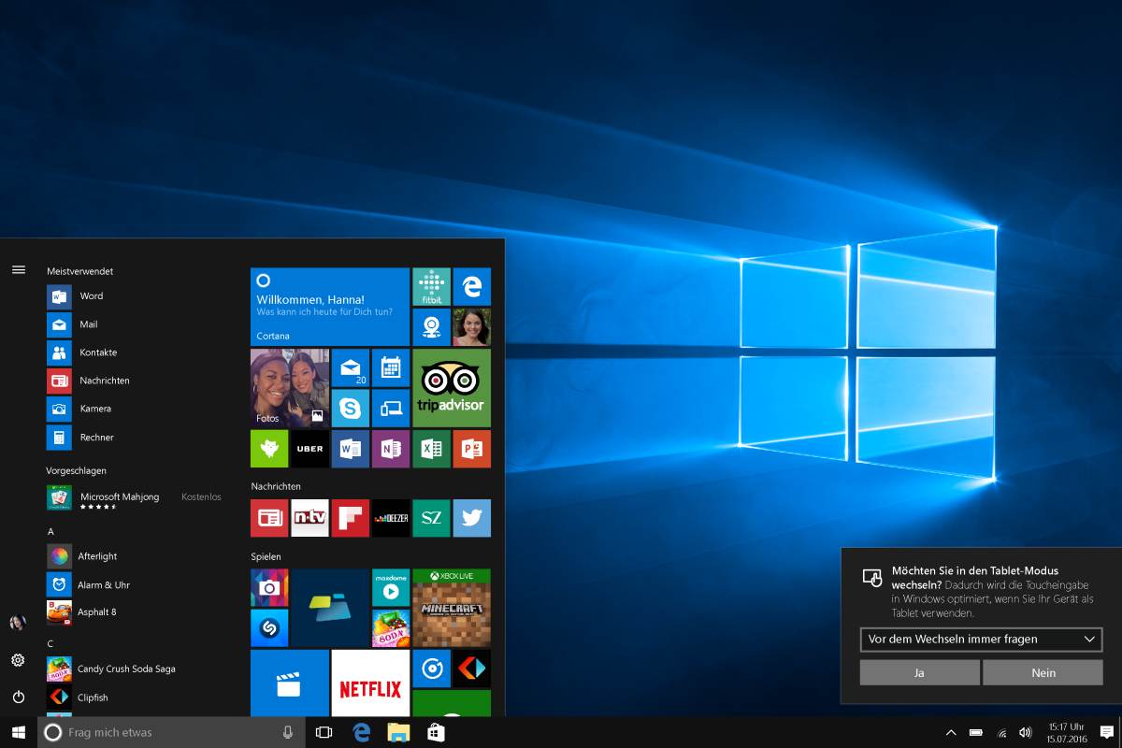This screenshot has width=1122, height=748.
Task: Open the Skype tile
Action: 351,409
